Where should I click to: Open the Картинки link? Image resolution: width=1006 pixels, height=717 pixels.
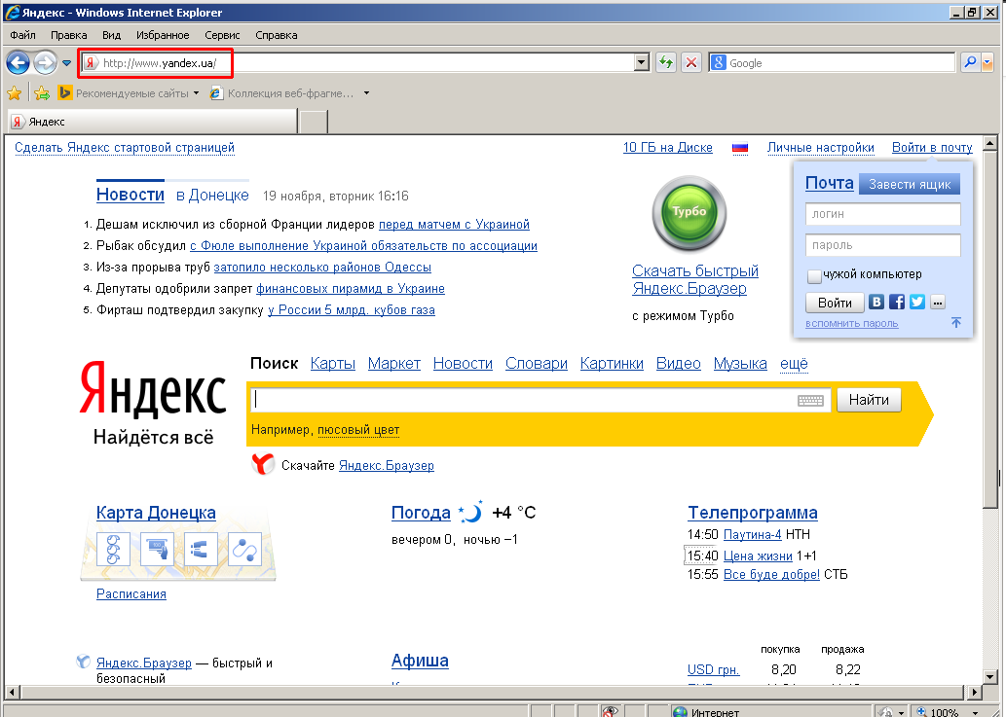(612, 364)
